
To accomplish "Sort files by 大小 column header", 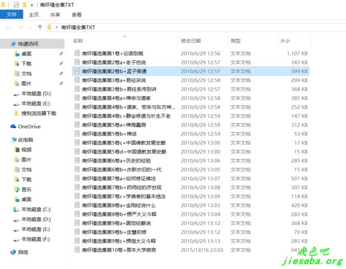I will click(285, 41).
